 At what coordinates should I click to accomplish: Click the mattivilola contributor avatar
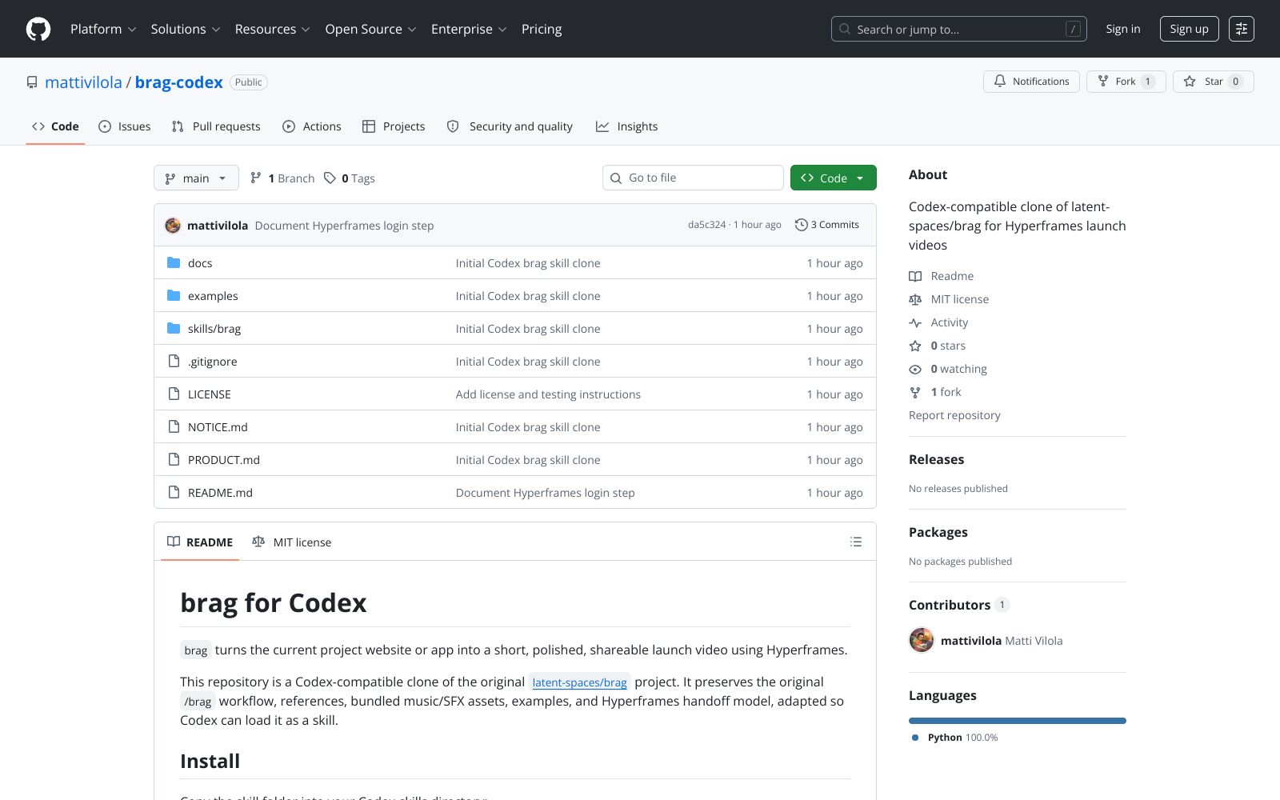click(x=922, y=640)
